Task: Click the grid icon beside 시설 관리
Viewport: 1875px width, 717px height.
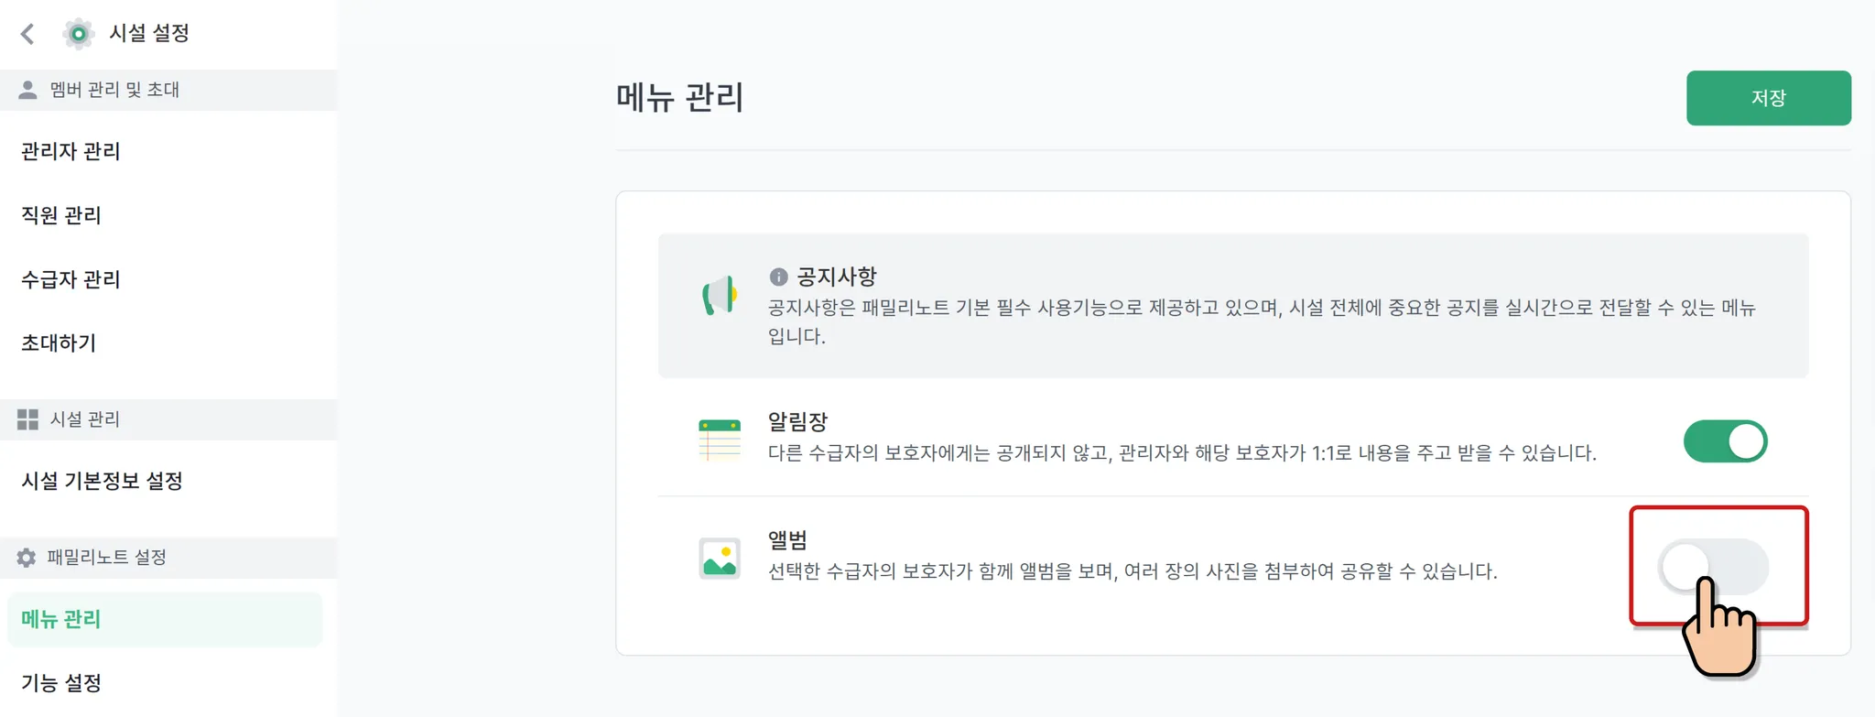Action: tap(27, 419)
